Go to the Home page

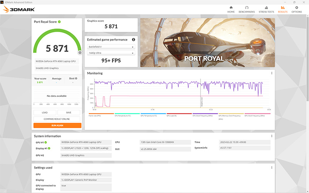click(x=231, y=9)
